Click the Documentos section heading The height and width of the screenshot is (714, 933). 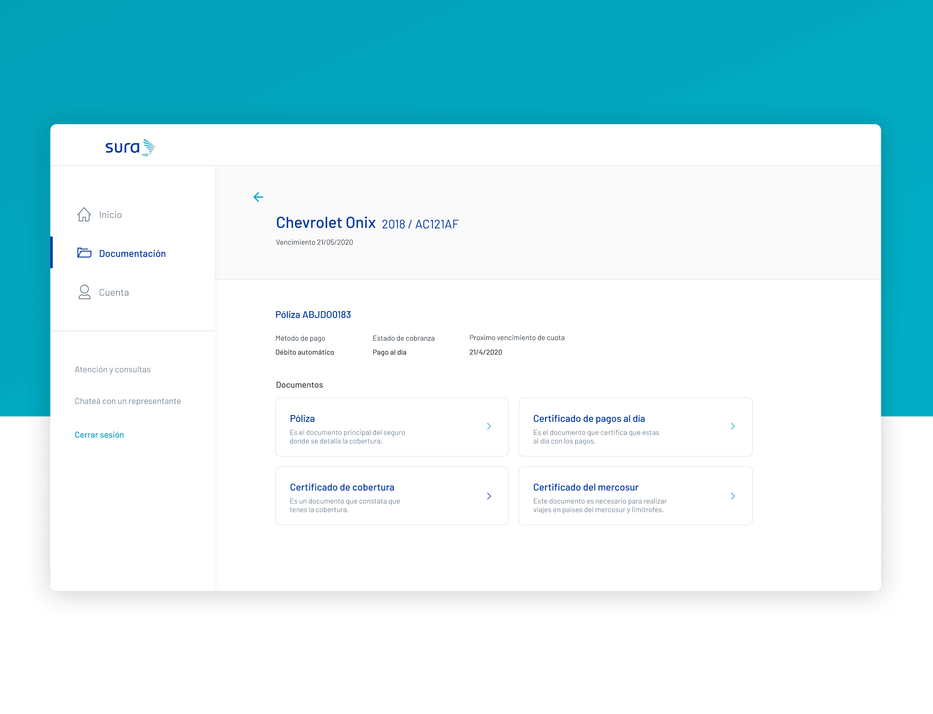click(x=299, y=385)
